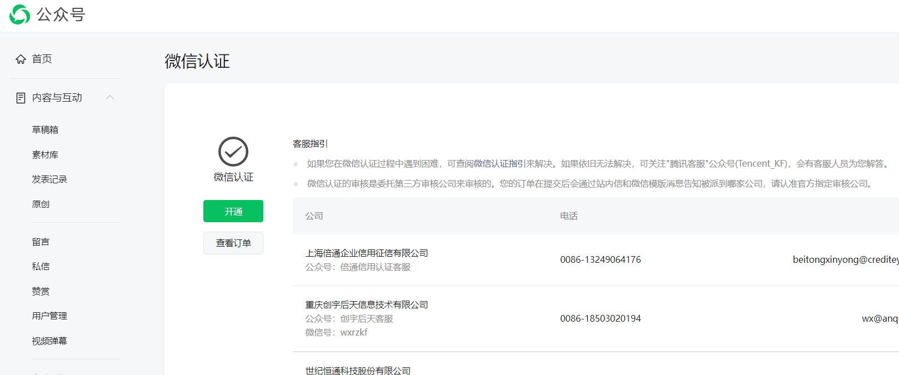Screen dimensions: 899x375
Task: Click 上海倍通企业信用征信有限公司 company name
Action: tap(367, 253)
